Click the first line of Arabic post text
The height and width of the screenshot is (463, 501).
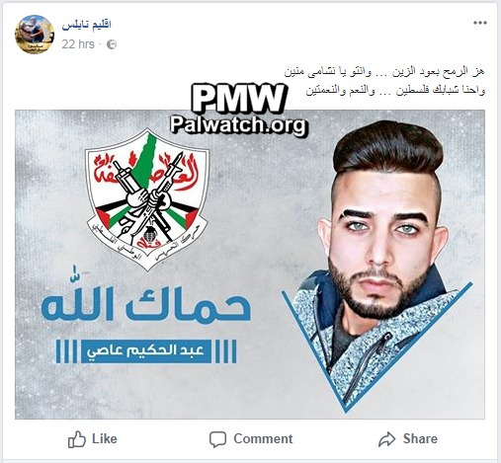click(x=384, y=72)
